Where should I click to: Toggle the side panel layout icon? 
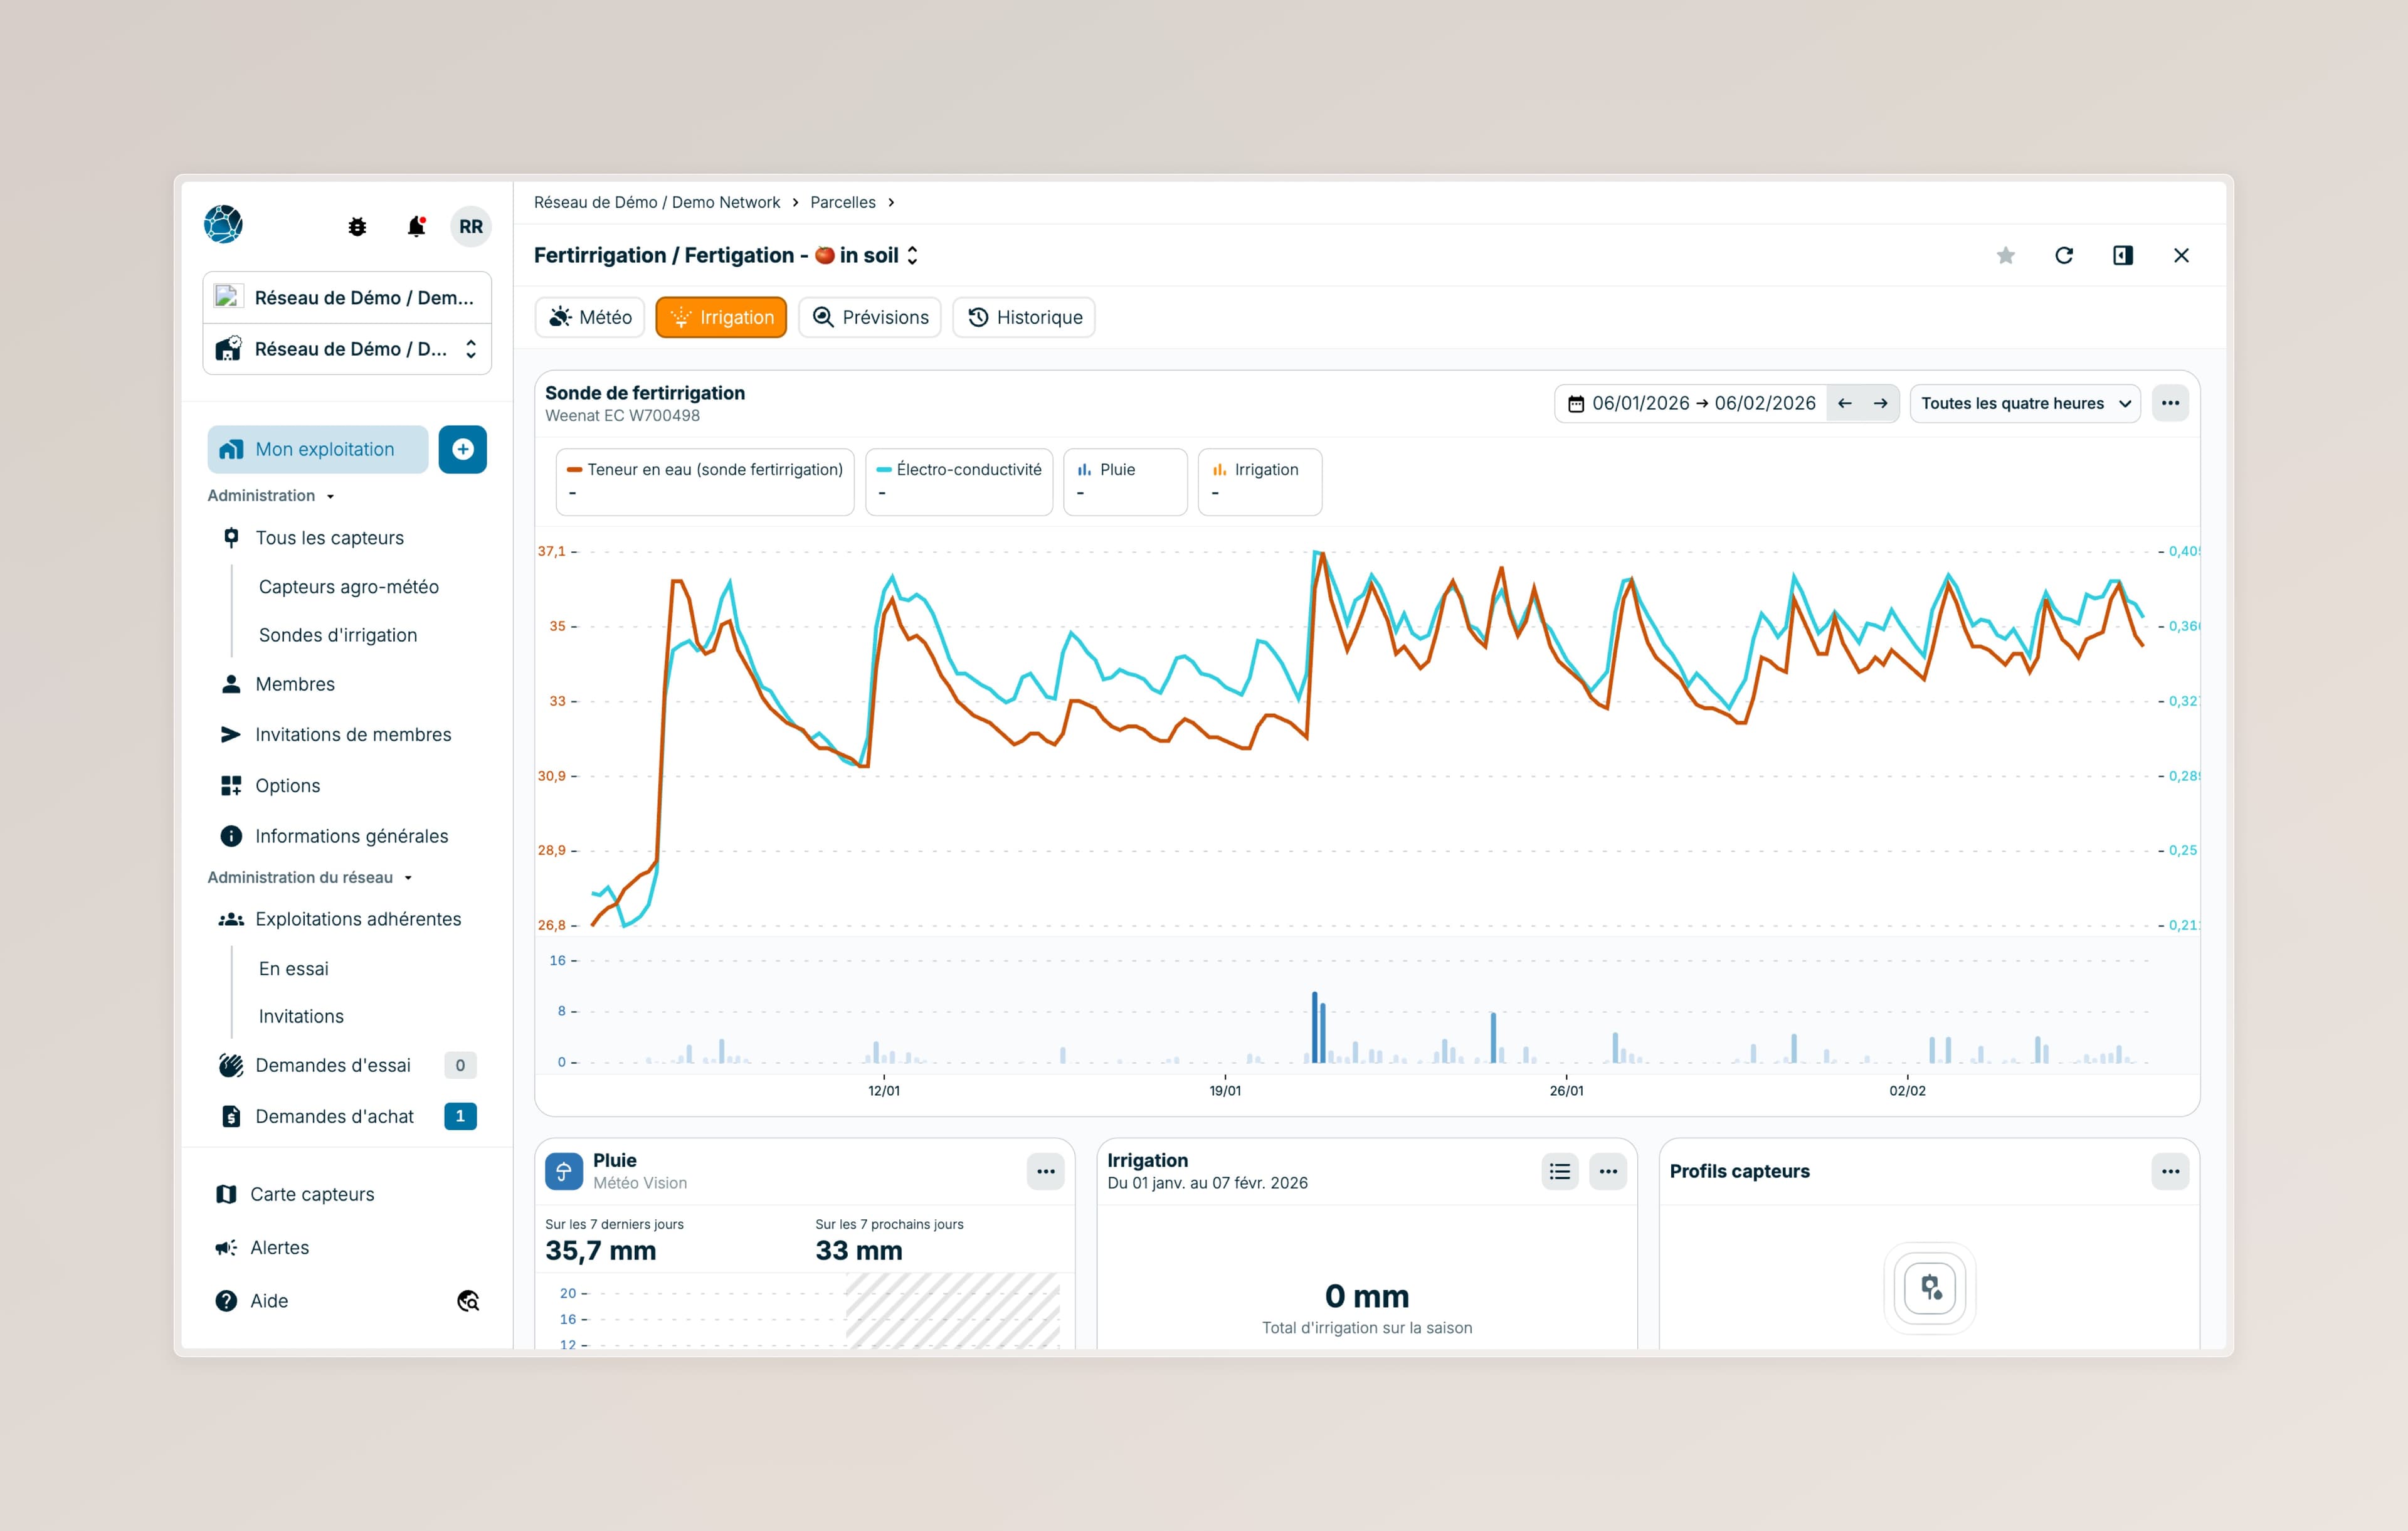point(2122,256)
